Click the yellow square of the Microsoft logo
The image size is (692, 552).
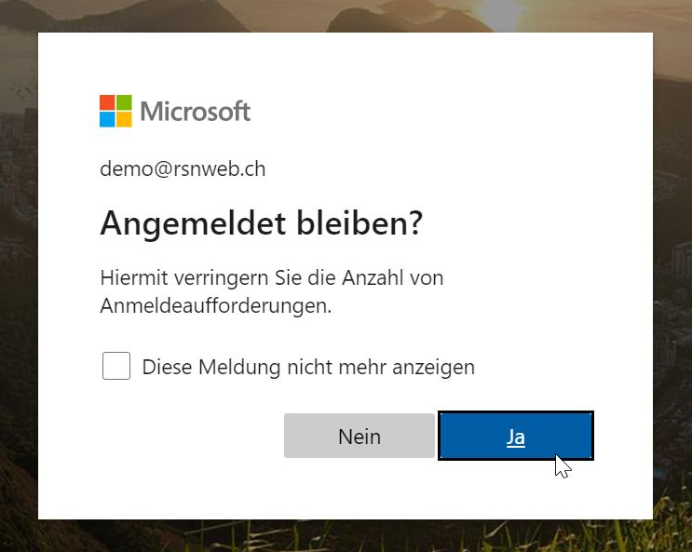click(x=124, y=119)
